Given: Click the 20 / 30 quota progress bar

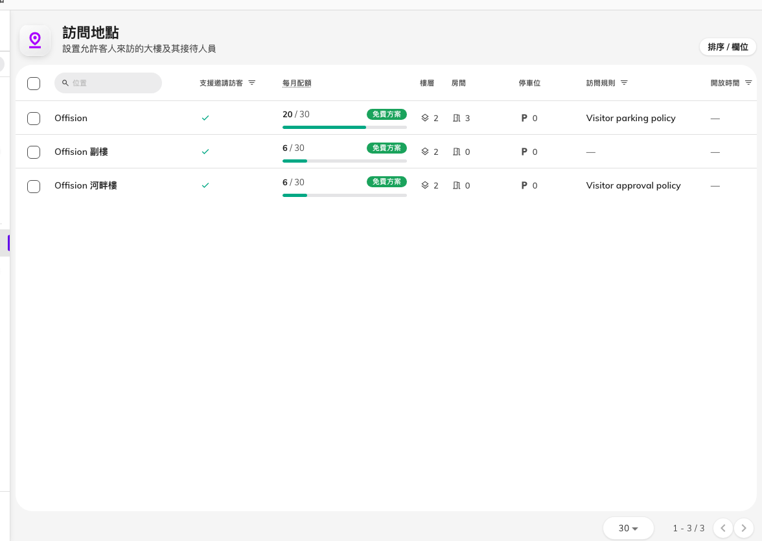Looking at the screenshot, I should 345,128.
